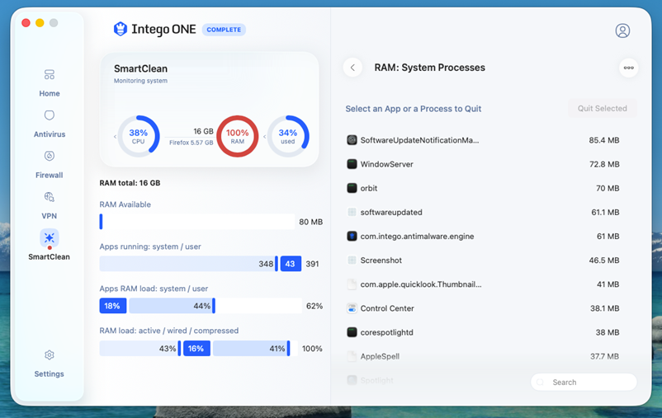The image size is (662, 418).
Task: Click the Intego ONE logo icon
Action: coord(121,29)
